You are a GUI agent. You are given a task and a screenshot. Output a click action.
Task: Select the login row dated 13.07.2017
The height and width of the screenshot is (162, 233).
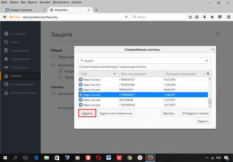pos(143,105)
